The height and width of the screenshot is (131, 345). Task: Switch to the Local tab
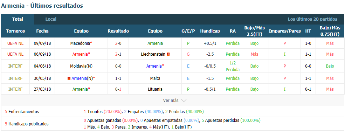[x=51, y=19]
